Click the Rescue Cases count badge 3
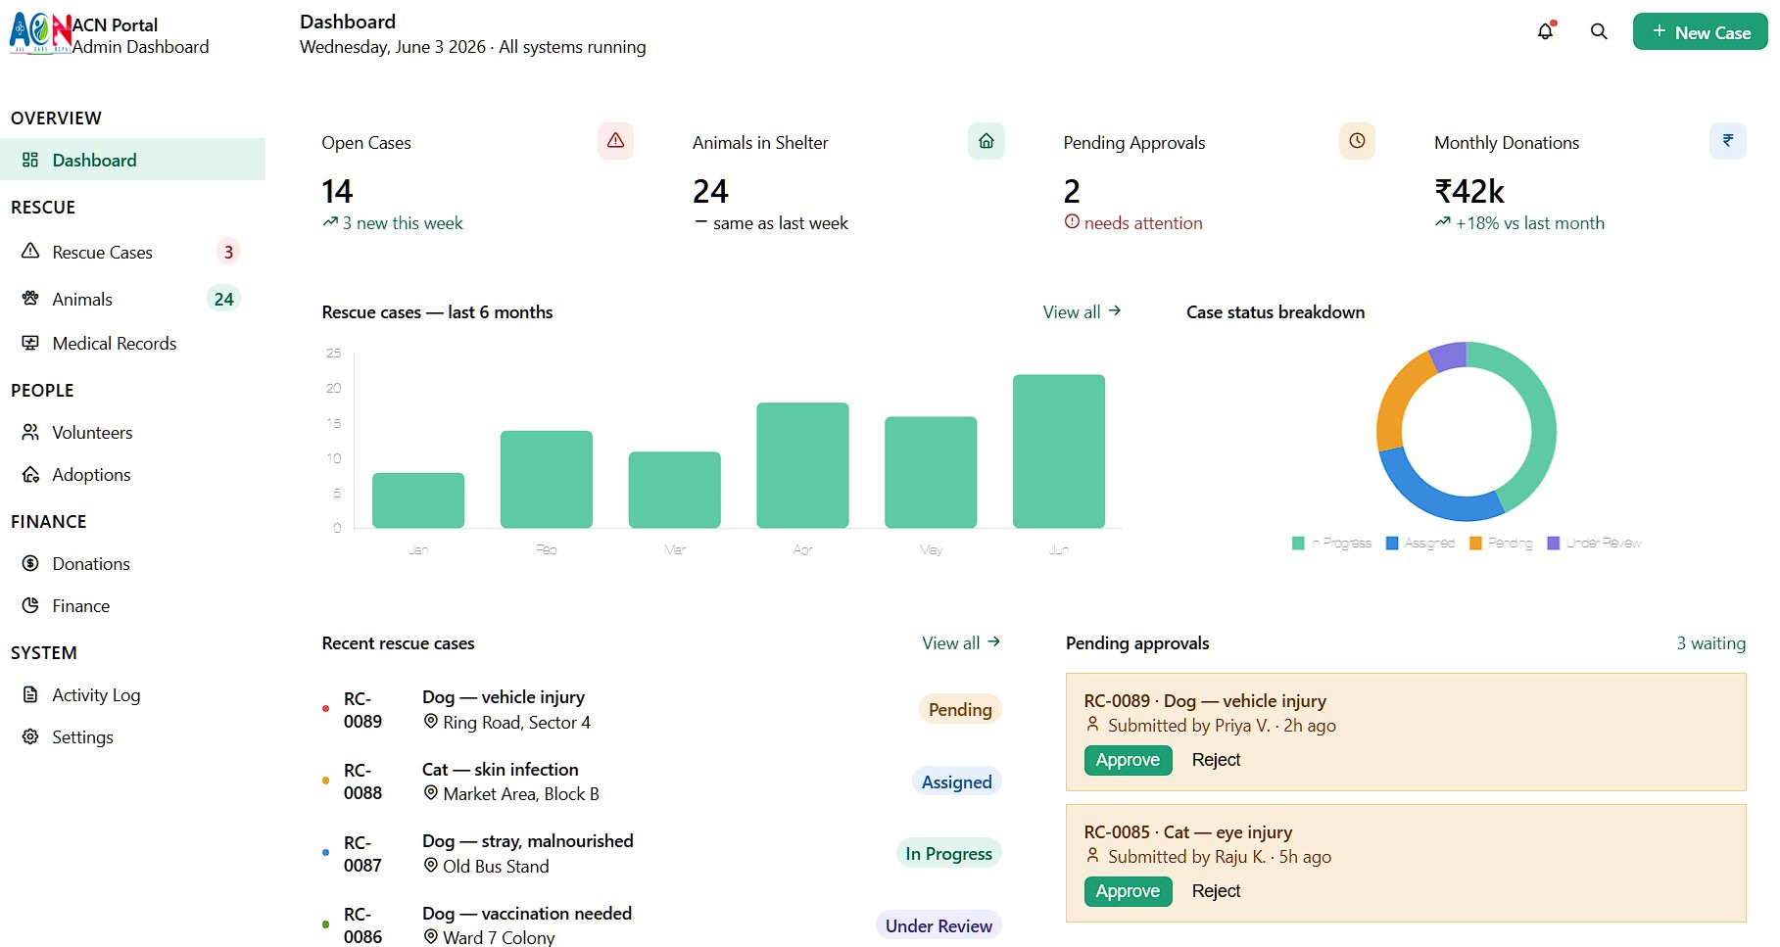1780x947 pixels. (x=228, y=252)
